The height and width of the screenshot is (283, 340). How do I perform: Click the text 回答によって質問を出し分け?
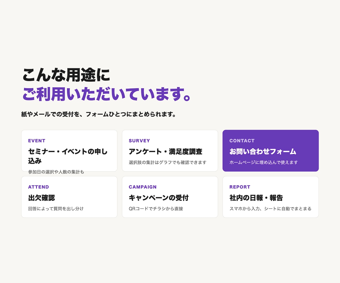tap(56, 209)
